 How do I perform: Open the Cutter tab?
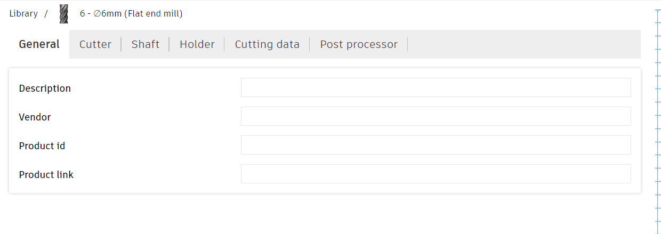95,44
